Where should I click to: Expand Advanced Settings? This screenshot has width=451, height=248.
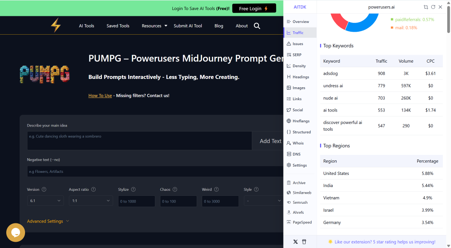point(48,221)
